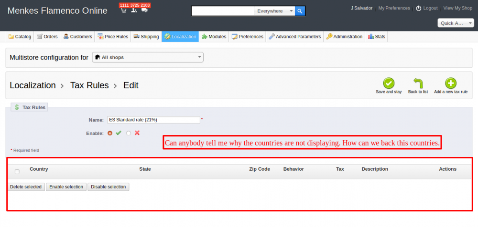Click the Logout power icon

[419, 8]
